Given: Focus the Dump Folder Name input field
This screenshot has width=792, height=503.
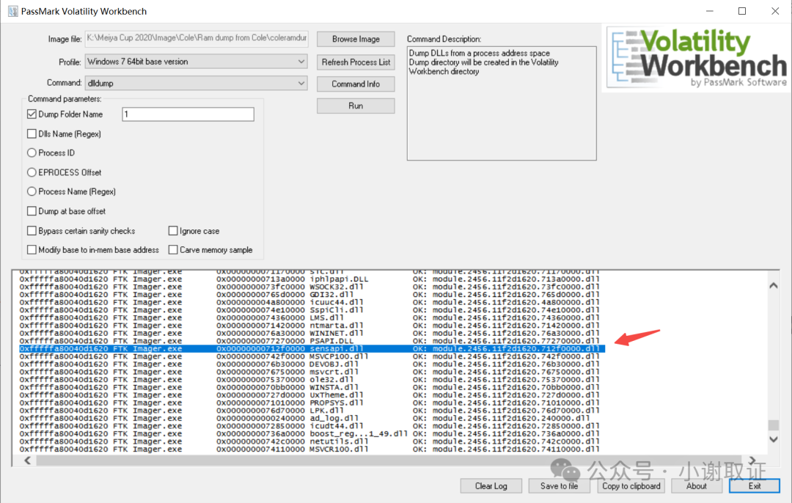Looking at the screenshot, I should point(188,114).
